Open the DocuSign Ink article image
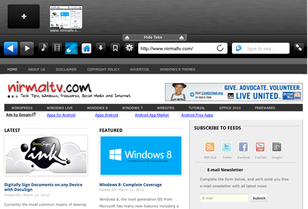This screenshot has width=308, height=209. coord(46,155)
